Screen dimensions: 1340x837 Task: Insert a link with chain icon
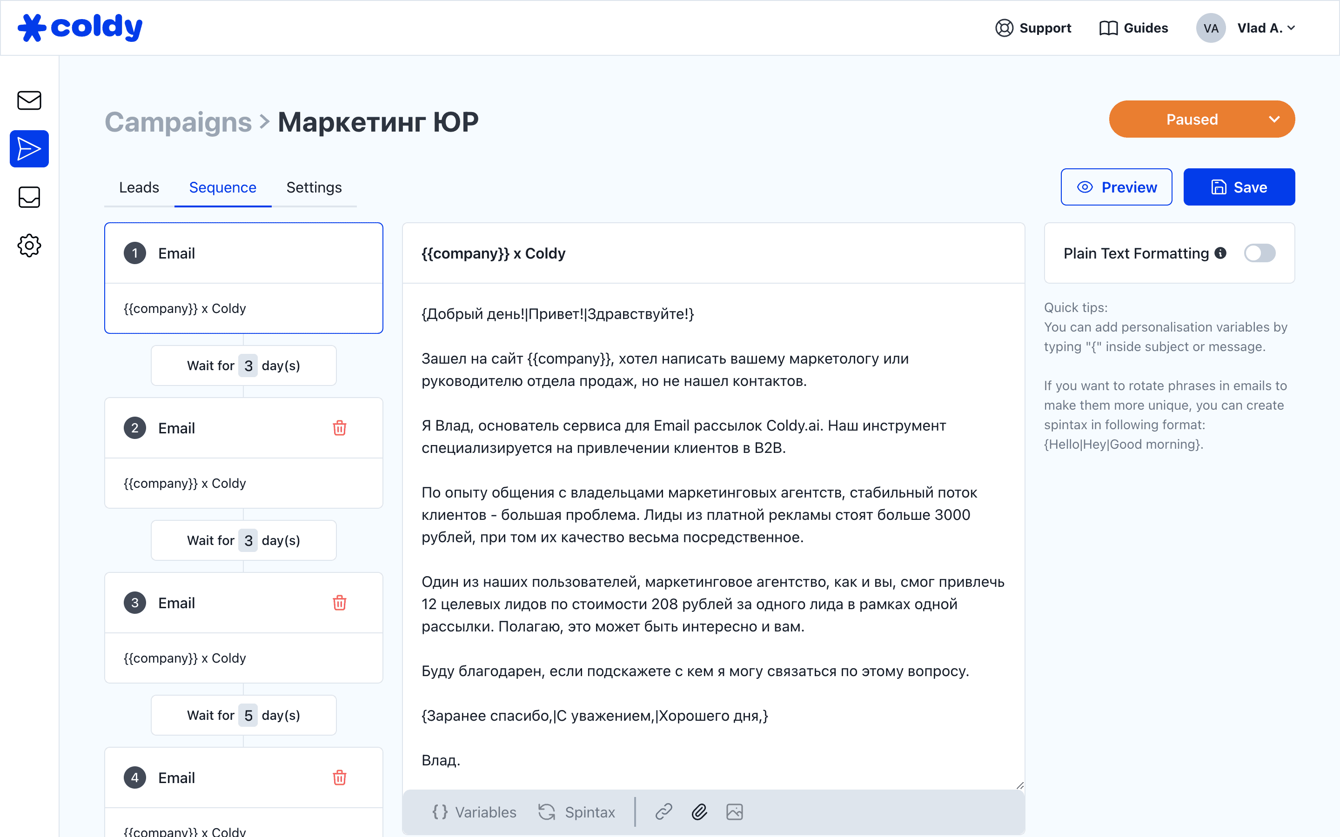[663, 812]
